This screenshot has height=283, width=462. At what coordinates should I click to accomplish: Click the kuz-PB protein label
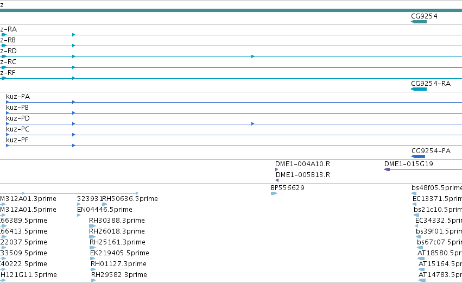click(17, 108)
